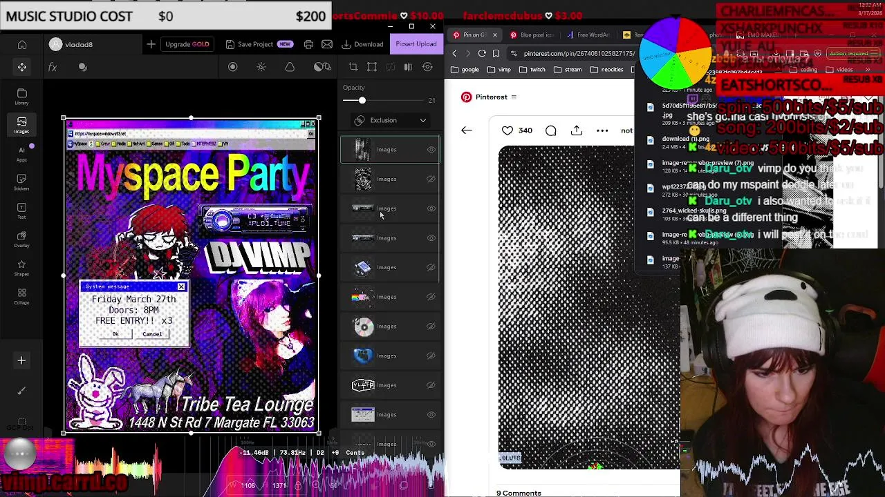Click the email envelope share icon
The image size is (885, 497).
click(327, 44)
